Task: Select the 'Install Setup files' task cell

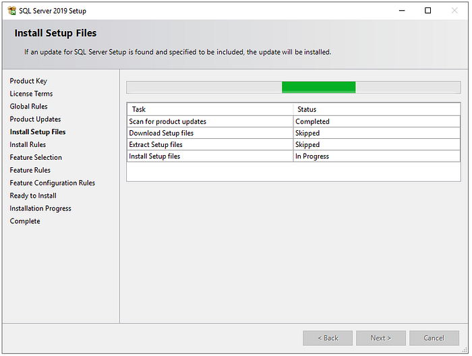Action: pyautogui.click(x=210, y=156)
